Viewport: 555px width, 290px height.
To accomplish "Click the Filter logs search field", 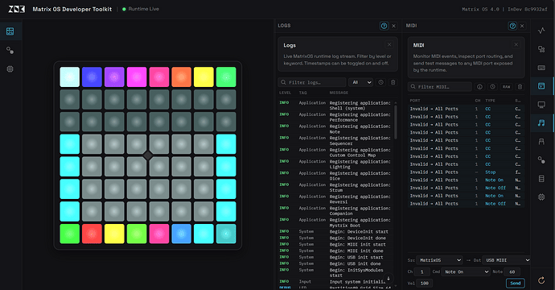I will (312, 82).
